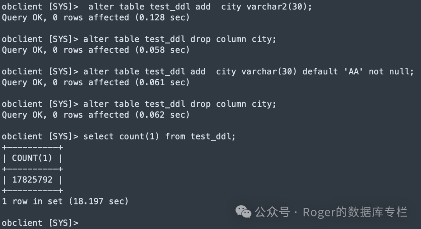Click the result showing 0.061 sec
The height and width of the screenshot is (229, 421).
(x=96, y=82)
